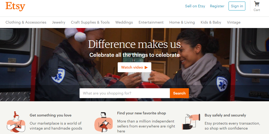Go to the Weddings category

(x=124, y=22)
